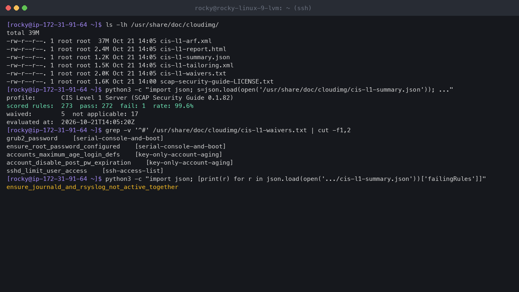Click the 'total 39M' line
This screenshot has height=292, width=519.
coord(23,33)
